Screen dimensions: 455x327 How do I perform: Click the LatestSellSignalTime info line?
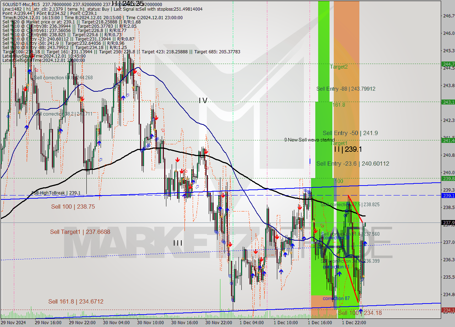(43, 60)
